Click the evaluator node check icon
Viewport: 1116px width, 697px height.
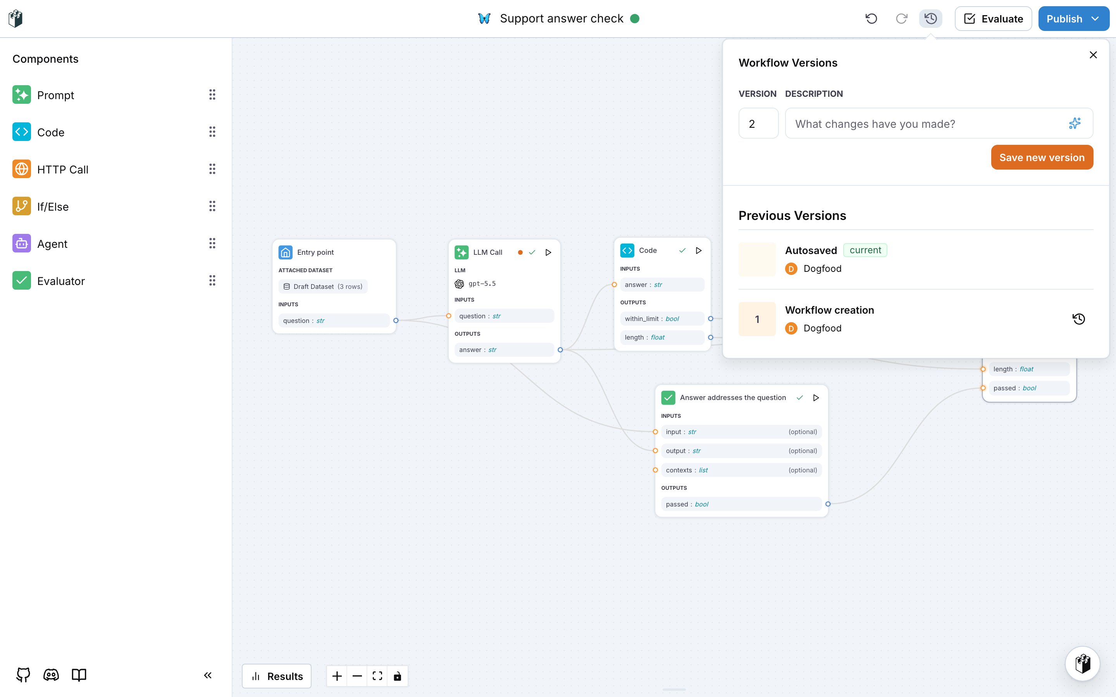[668, 397]
